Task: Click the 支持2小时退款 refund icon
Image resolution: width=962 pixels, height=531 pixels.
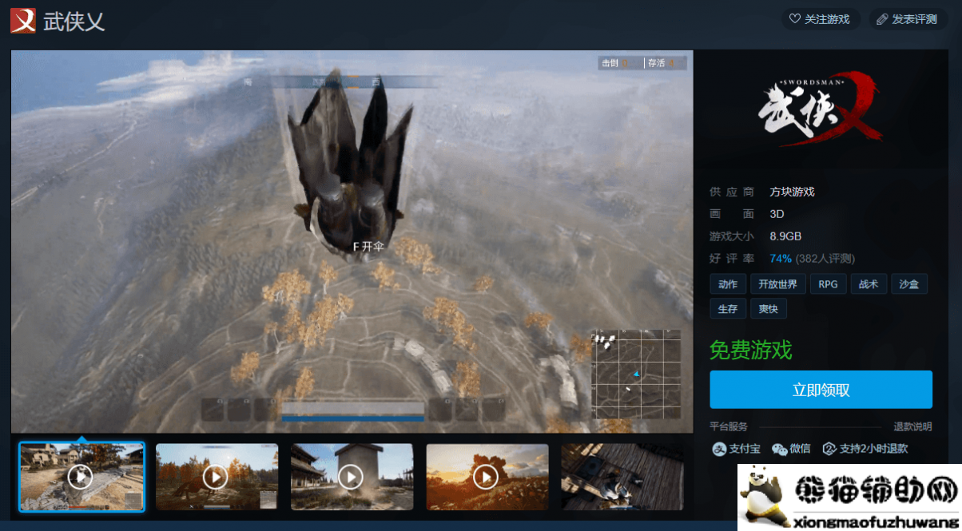Action: (829, 449)
